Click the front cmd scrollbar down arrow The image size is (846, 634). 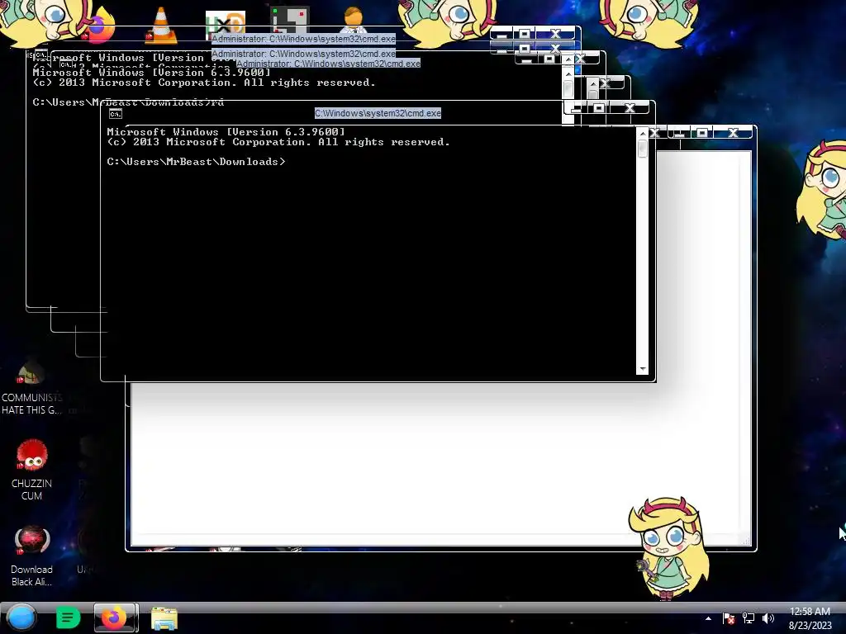(642, 369)
